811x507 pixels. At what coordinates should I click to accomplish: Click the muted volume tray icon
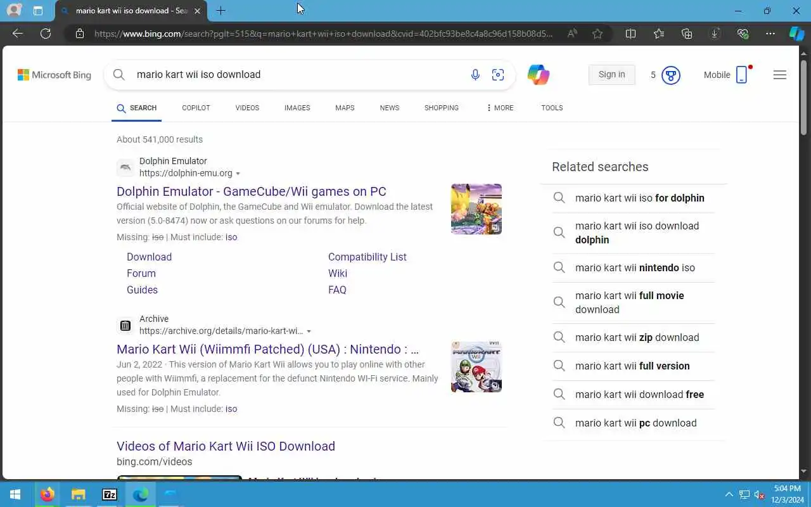(758, 494)
